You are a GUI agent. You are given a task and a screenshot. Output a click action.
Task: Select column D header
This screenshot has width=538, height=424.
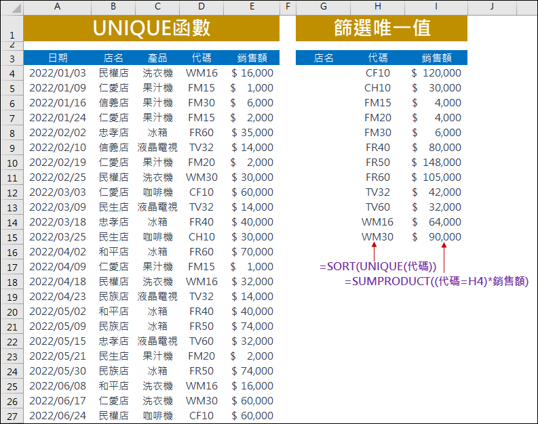pos(201,6)
